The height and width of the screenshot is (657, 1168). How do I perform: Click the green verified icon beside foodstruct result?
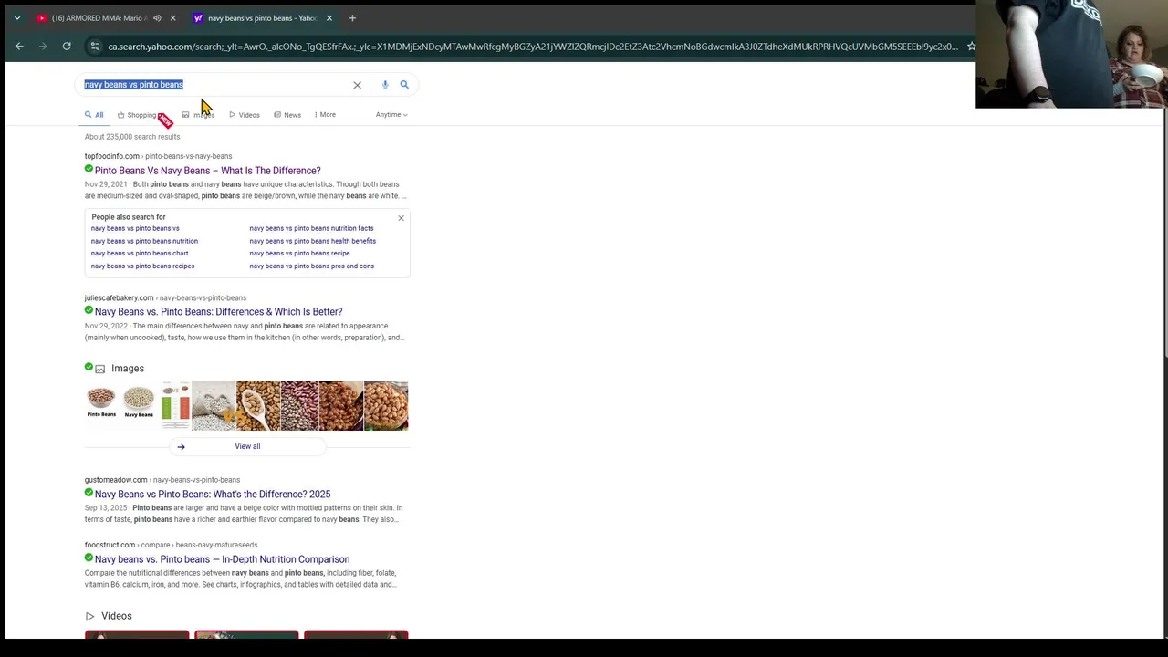(x=89, y=558)
